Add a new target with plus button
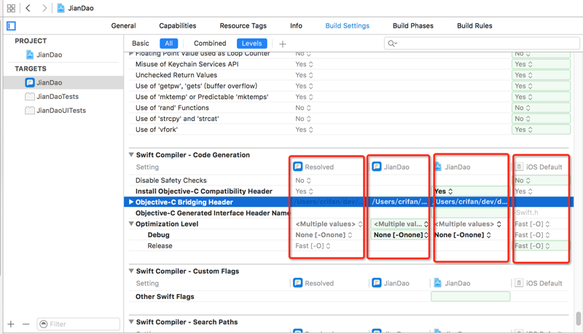 11,324
